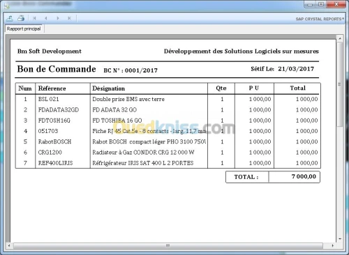Click the 051703 reference cell
This screenshot has width=349, height=255.
click(48, 131)
